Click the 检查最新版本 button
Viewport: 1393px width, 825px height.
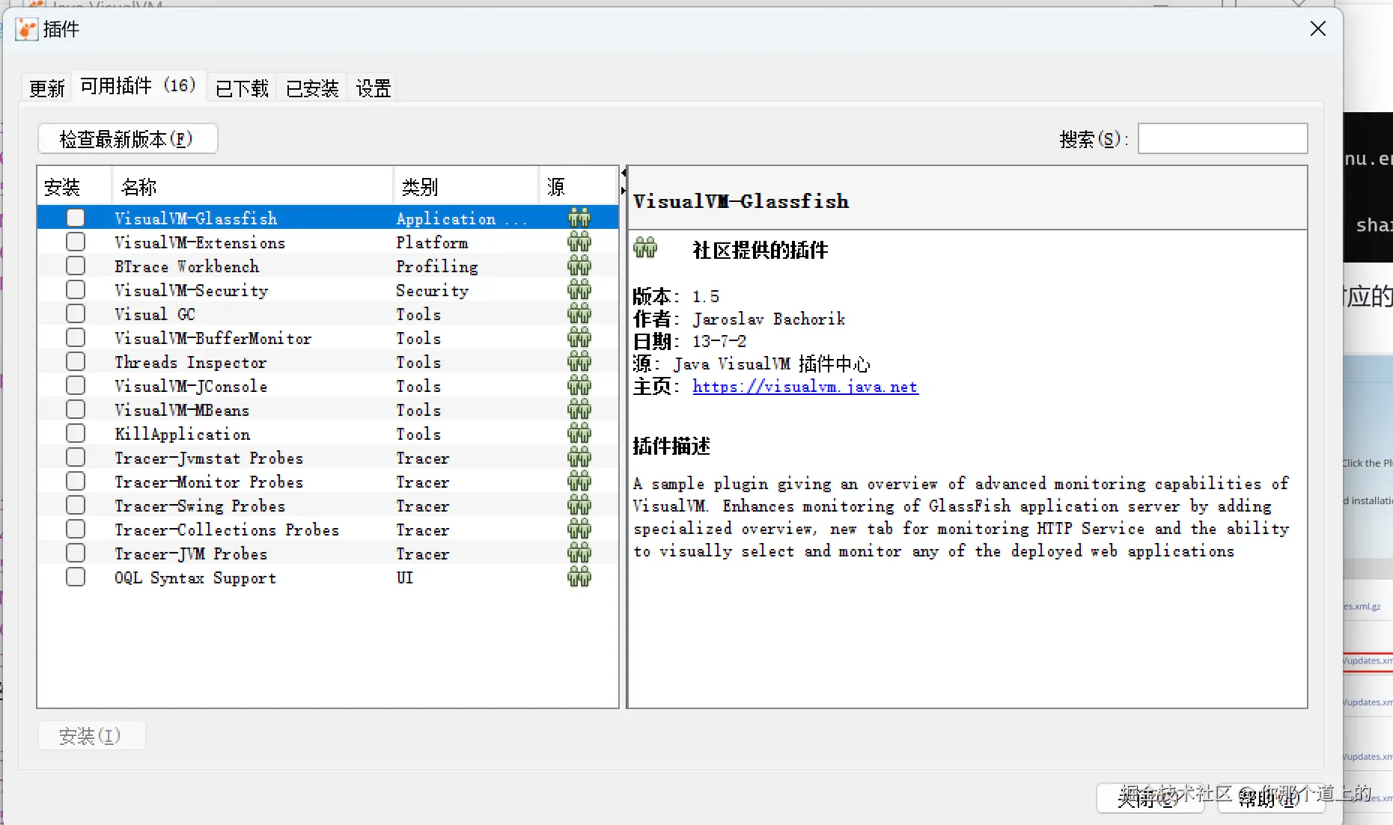click(127, 138)
